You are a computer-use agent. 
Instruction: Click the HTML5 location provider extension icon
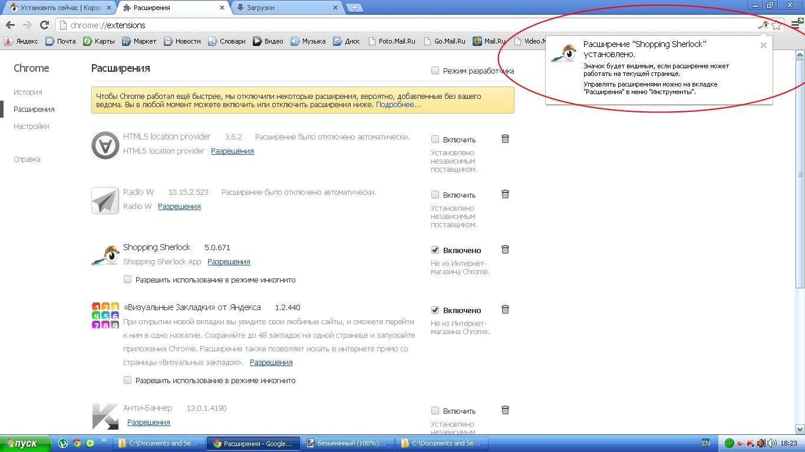click(x=105, y=145)
